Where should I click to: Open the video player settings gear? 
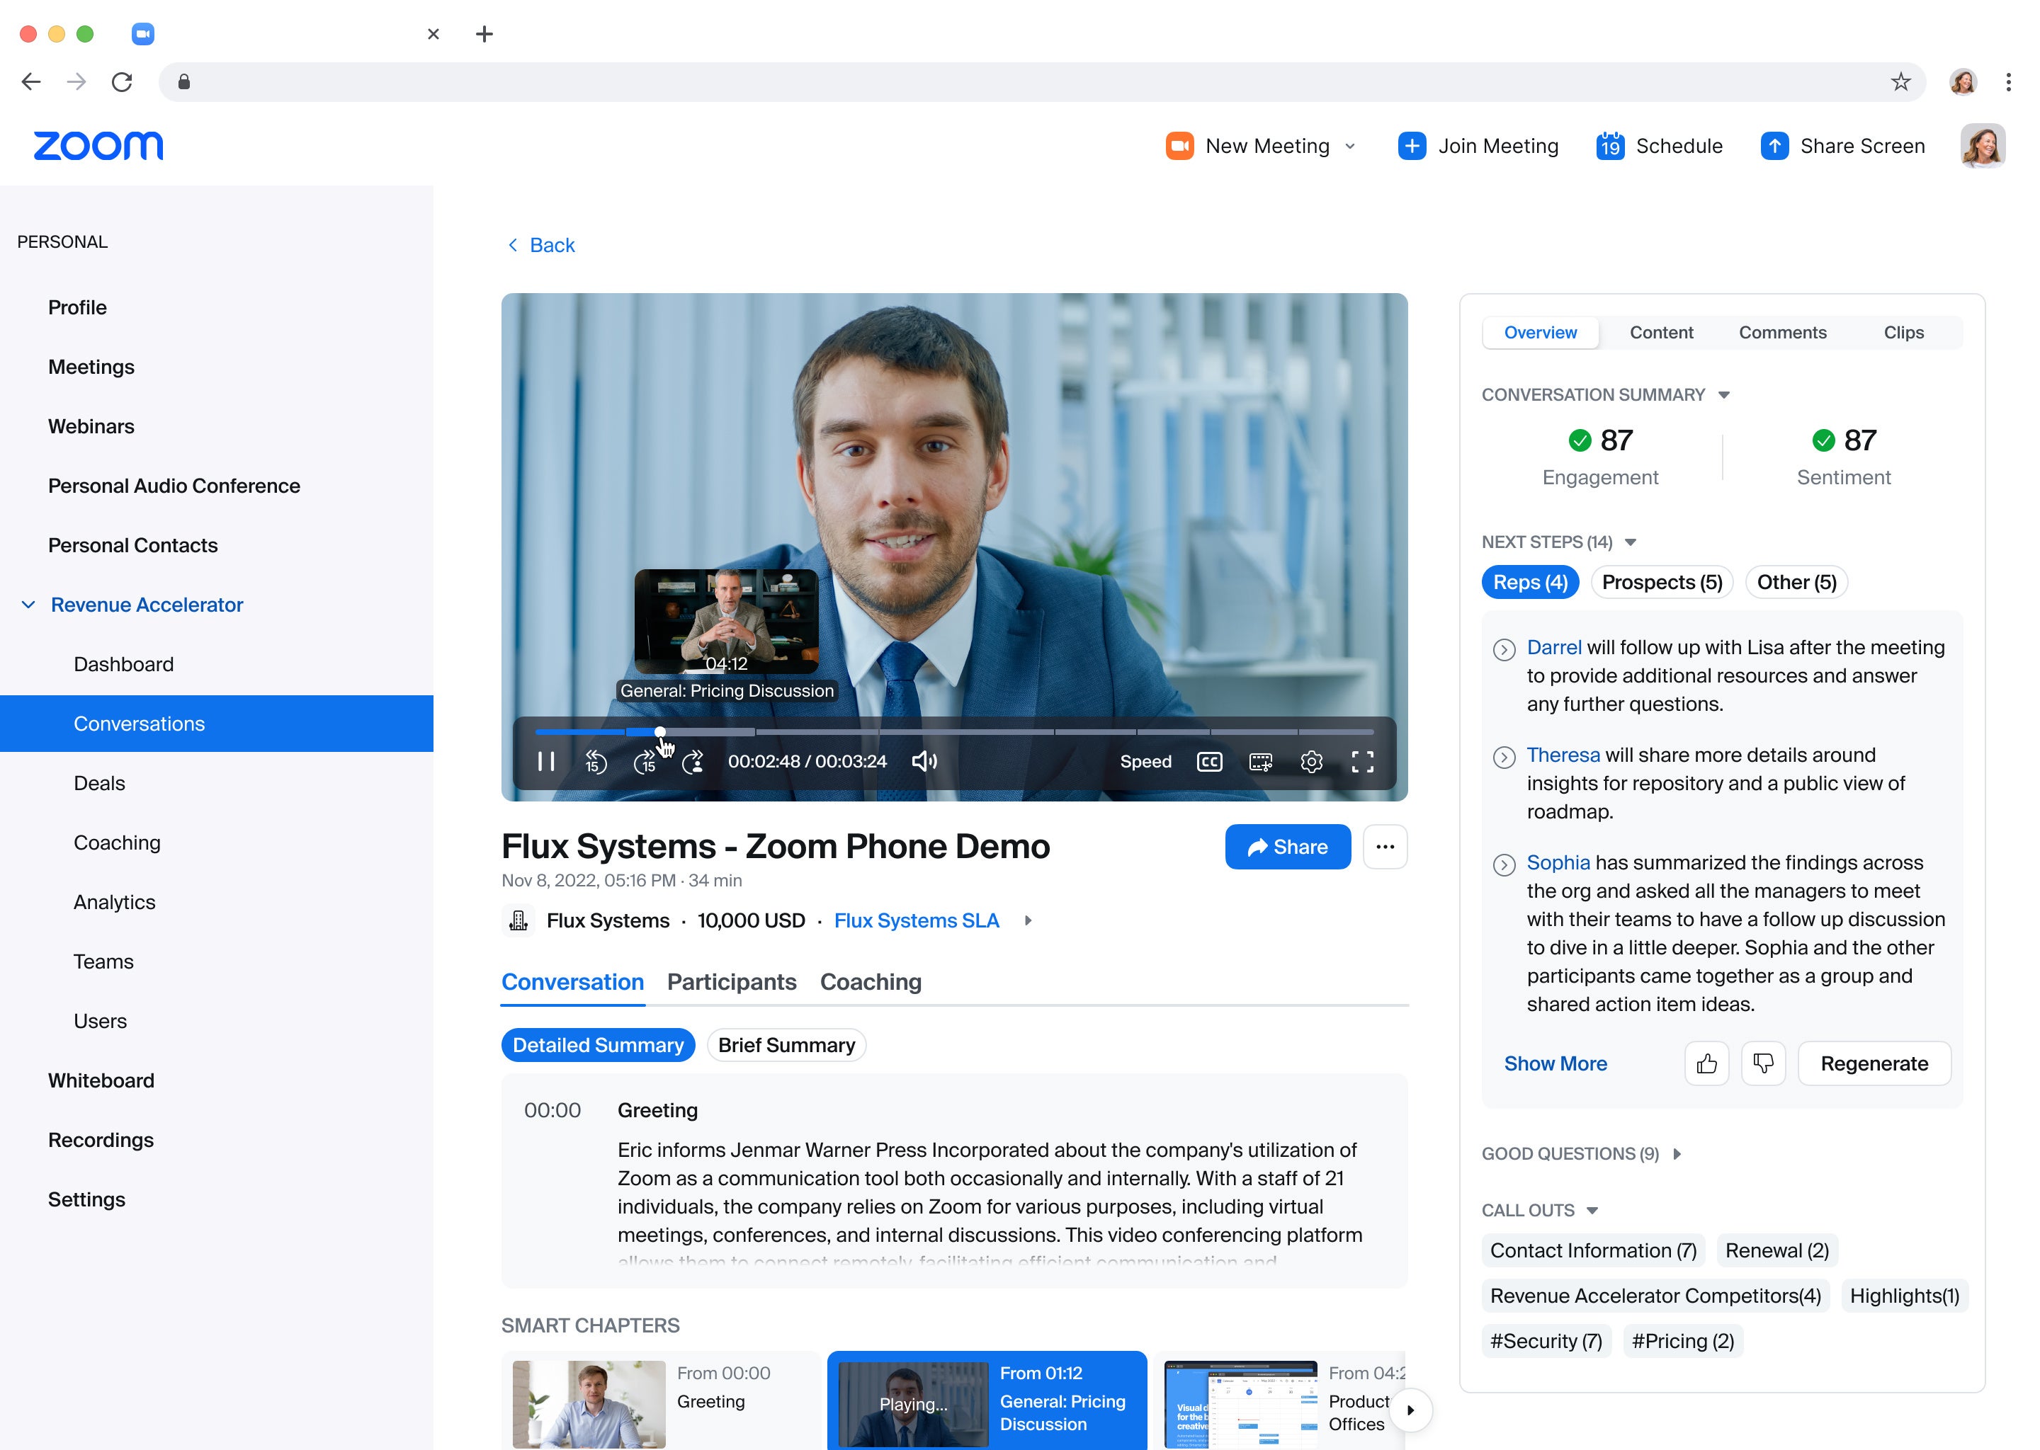pos(1311,762)
